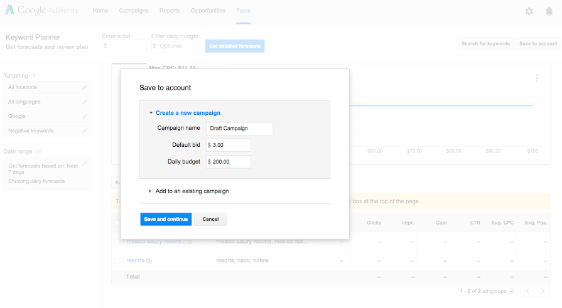Viewport: 562px width, 308px height.
Task: Cancel the Save to account dialog
Action: [x=210, y=219]
